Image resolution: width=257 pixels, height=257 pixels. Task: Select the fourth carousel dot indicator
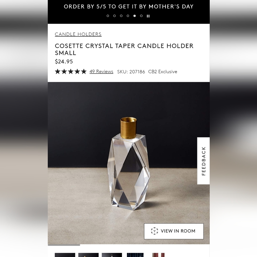(128, 16)
